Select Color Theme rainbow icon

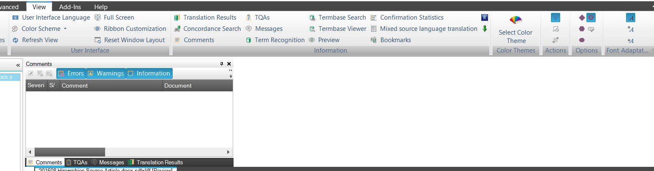click(x=516, y=20)
